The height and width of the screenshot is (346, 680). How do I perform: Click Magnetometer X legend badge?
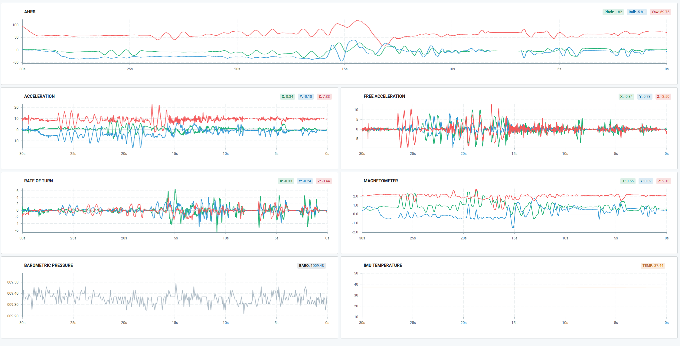tap(627, 181)
